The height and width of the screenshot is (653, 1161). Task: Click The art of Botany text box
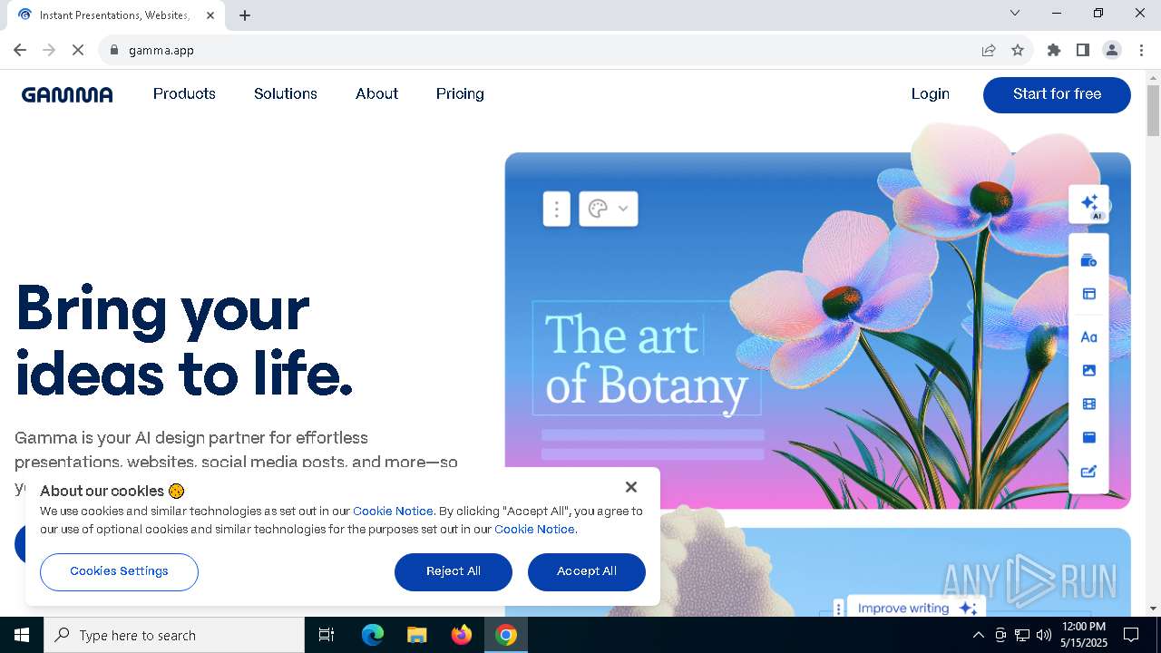point(647,359)
